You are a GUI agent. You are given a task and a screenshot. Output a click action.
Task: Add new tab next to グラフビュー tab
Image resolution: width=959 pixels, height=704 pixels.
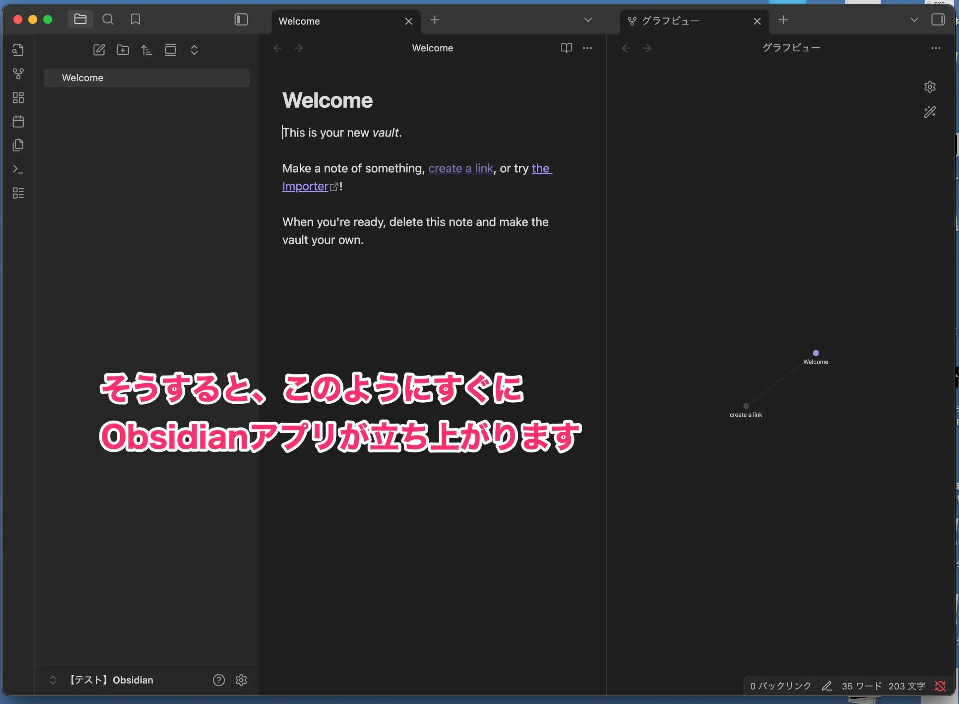783,20
